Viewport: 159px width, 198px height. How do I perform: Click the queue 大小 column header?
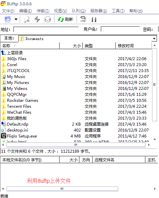coord(69,160)
